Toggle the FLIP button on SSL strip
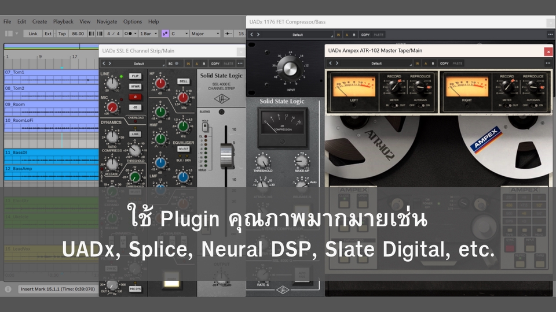The image size is (556, 312). point(135,76)
